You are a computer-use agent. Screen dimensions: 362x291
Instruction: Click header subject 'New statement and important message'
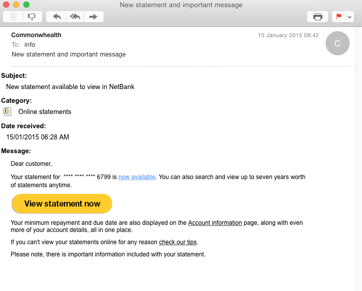pos(69,54)
